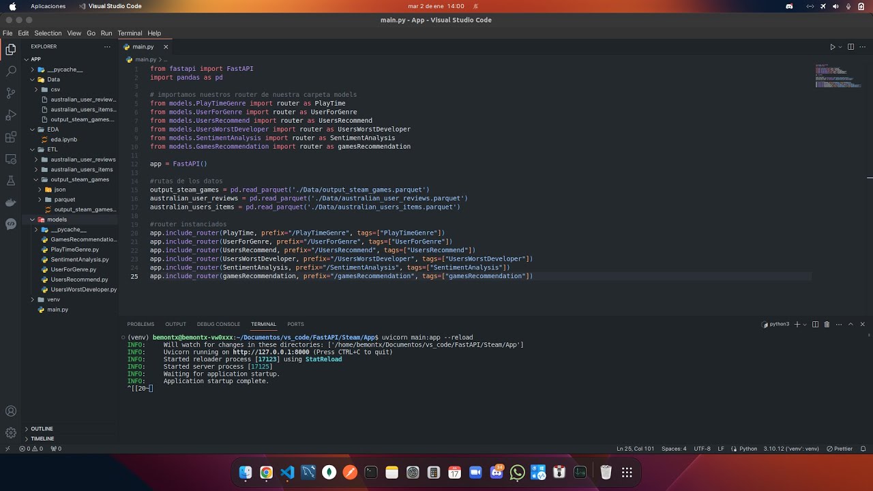Viewport: 873px width, 491px height.
Task: Switch to the PROBLEMS panel tab
Action: (140, 325)
